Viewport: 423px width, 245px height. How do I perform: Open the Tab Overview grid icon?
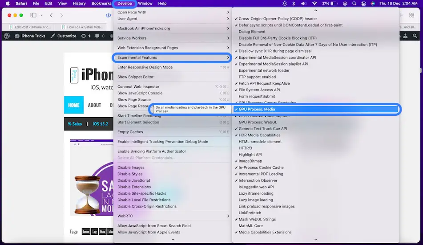[412, 15]
